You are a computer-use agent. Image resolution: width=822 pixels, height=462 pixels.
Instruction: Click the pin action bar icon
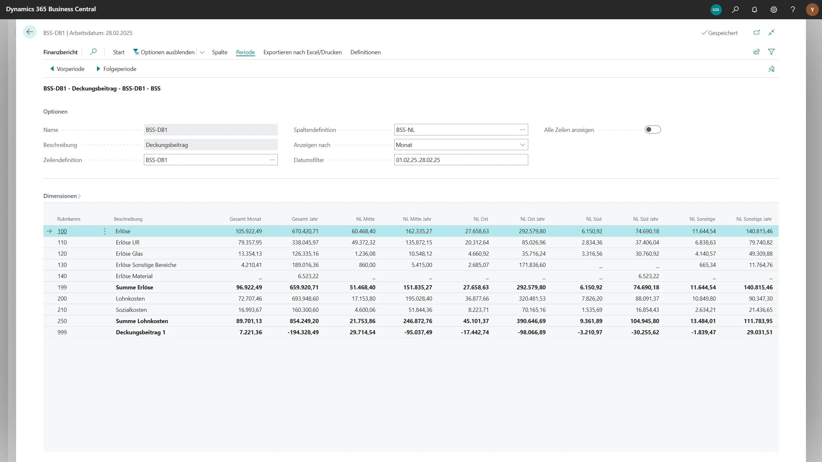pos(771,69)
